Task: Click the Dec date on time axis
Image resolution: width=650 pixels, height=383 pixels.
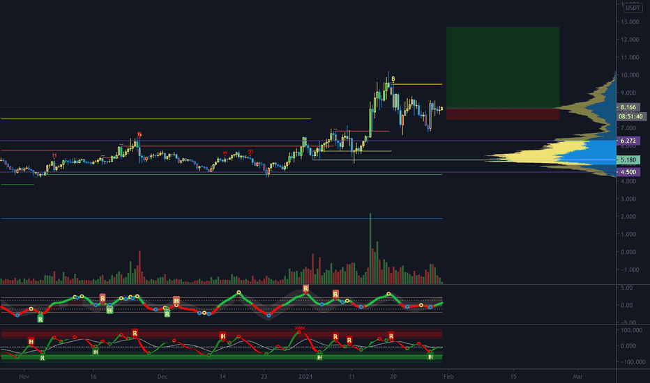Action: (x=162, y=377)
